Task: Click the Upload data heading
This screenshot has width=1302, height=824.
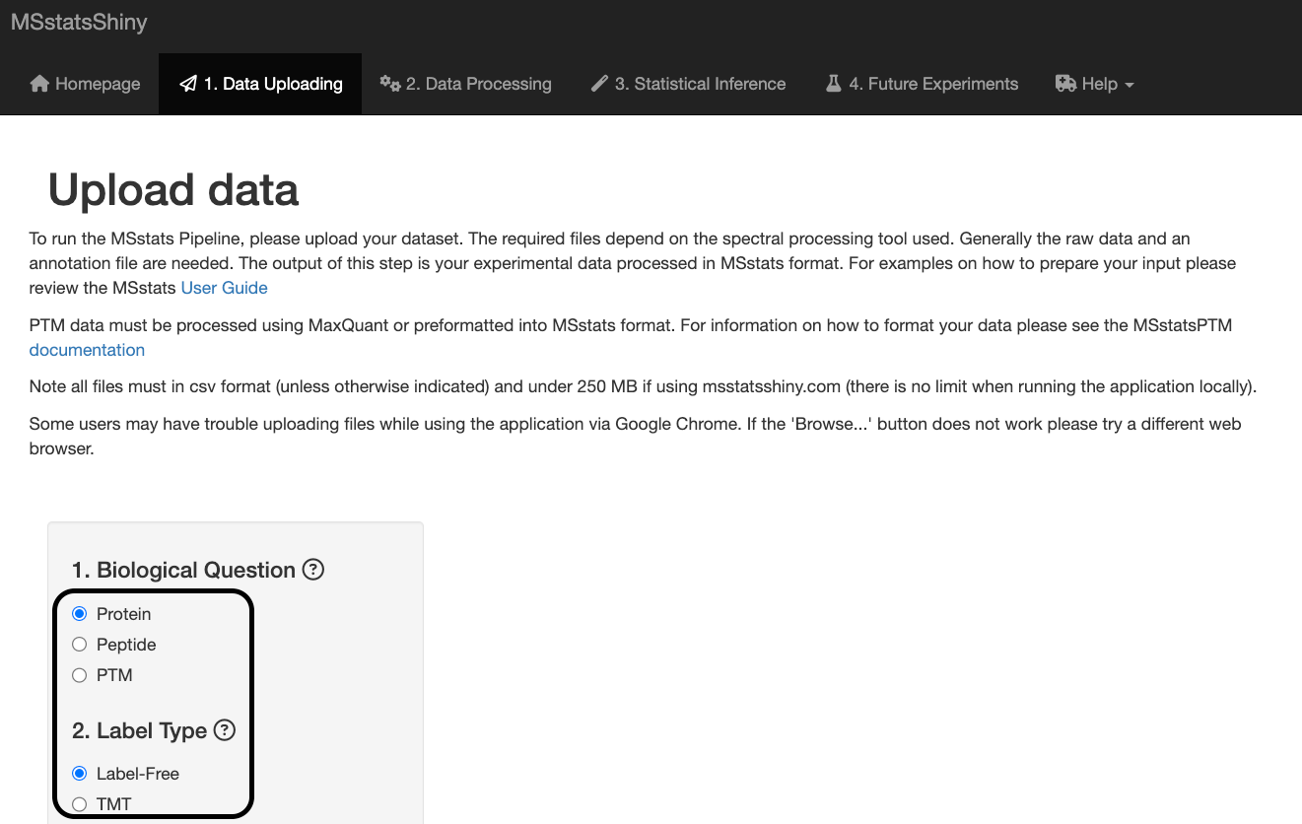Action: pyautogui.click(x=173, y=189)
